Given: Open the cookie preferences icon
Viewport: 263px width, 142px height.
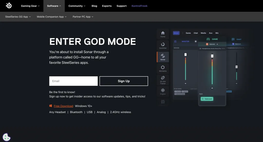Looking at the screenshot, I should 6,137.
